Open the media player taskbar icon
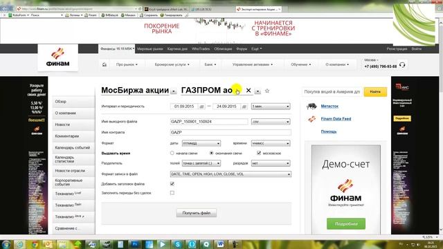 tap(163, 244)
